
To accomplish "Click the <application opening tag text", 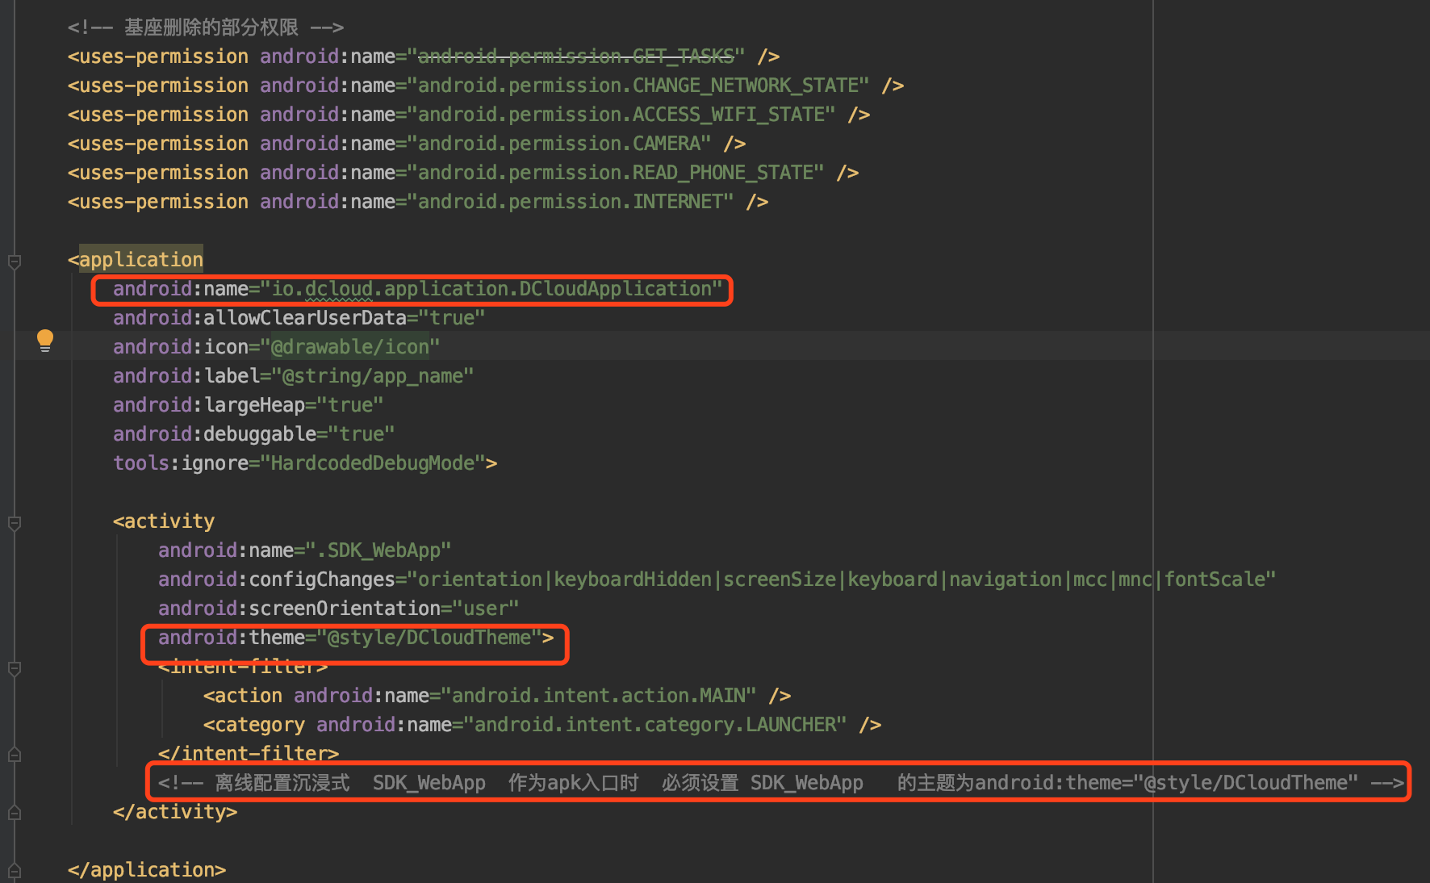I will [x=136, y=260].
